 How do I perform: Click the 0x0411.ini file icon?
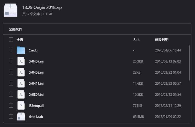(21, 83)
